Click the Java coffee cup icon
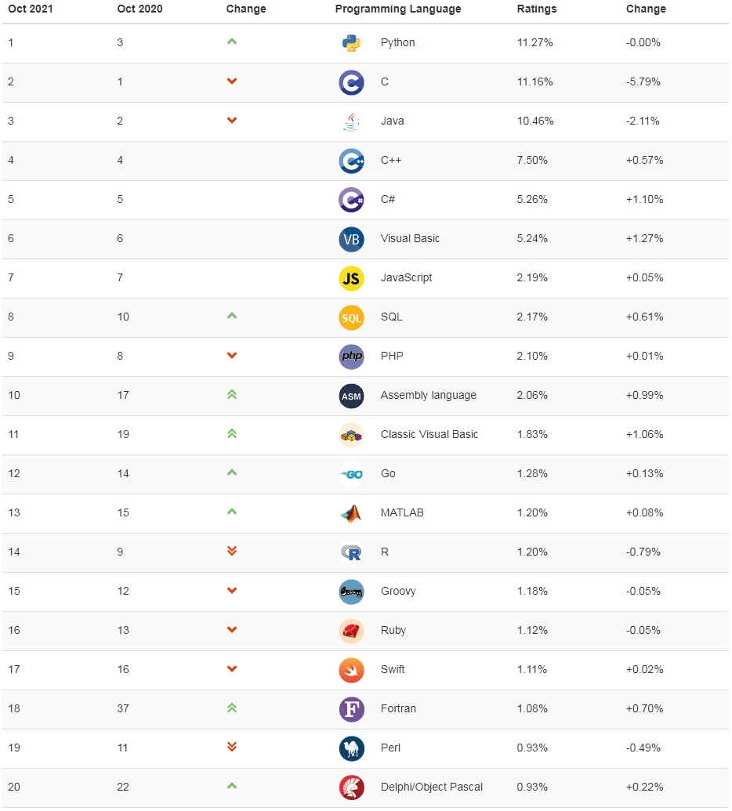732x811 pixels. 351,121
